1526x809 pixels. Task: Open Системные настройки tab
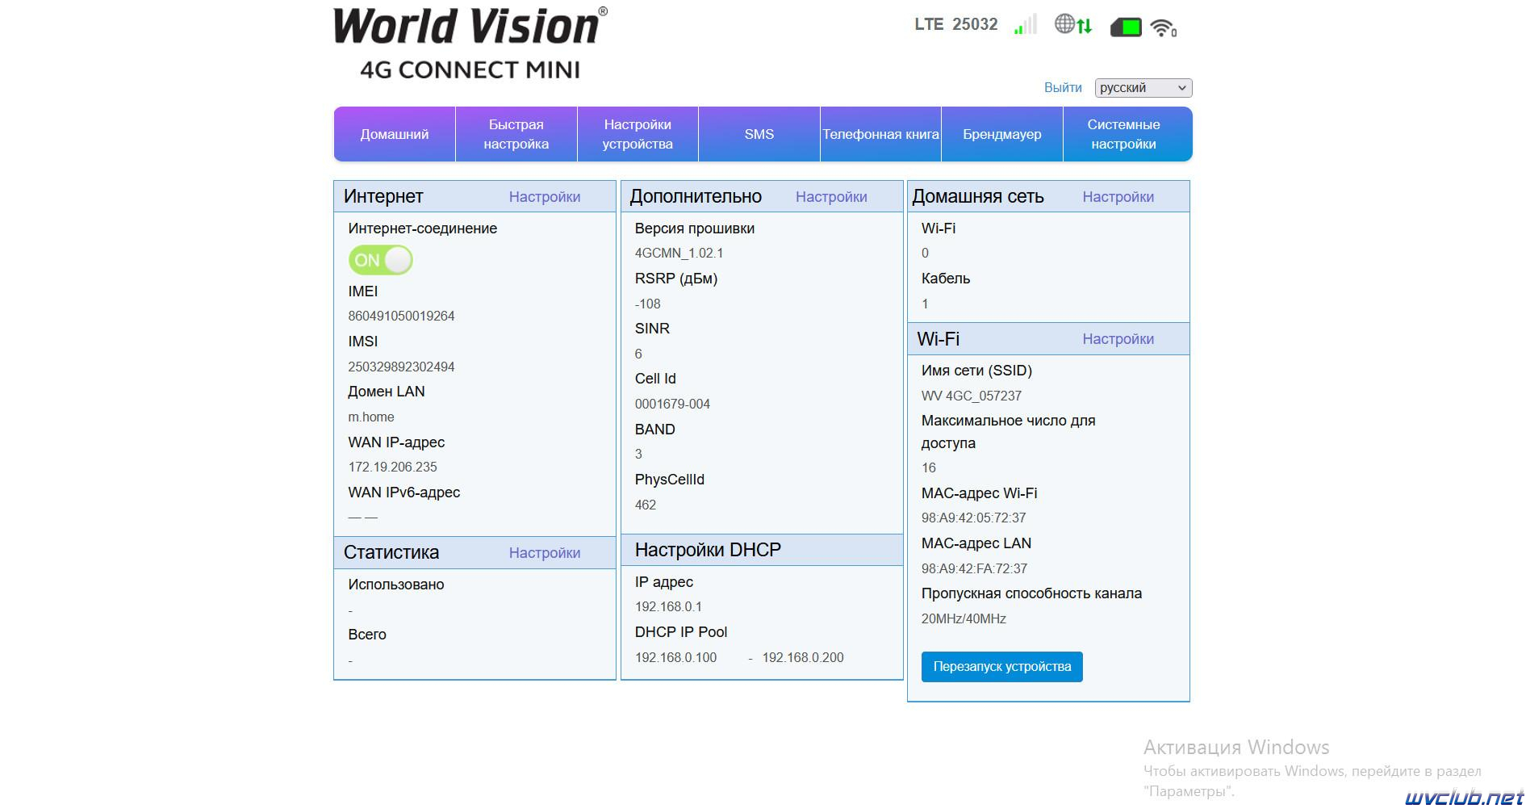click(x=1124, y=134)
